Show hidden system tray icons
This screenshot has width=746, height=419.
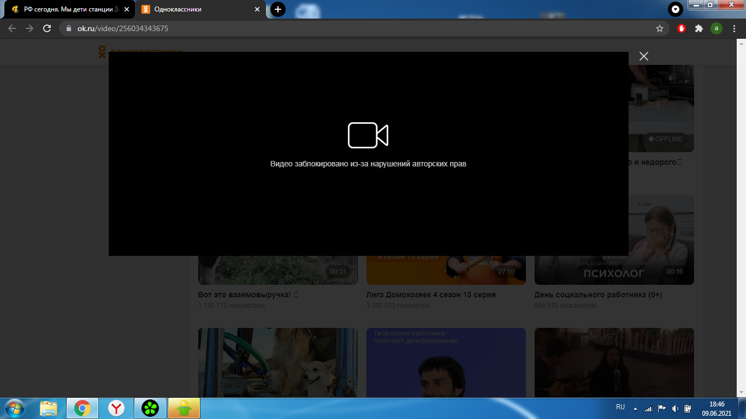pos(635,408)
